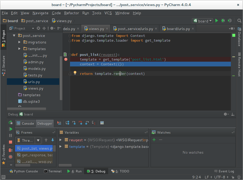Change line separator LF in status bar
The height and width of the screenshot is (180, 243).
click(208, 177)
